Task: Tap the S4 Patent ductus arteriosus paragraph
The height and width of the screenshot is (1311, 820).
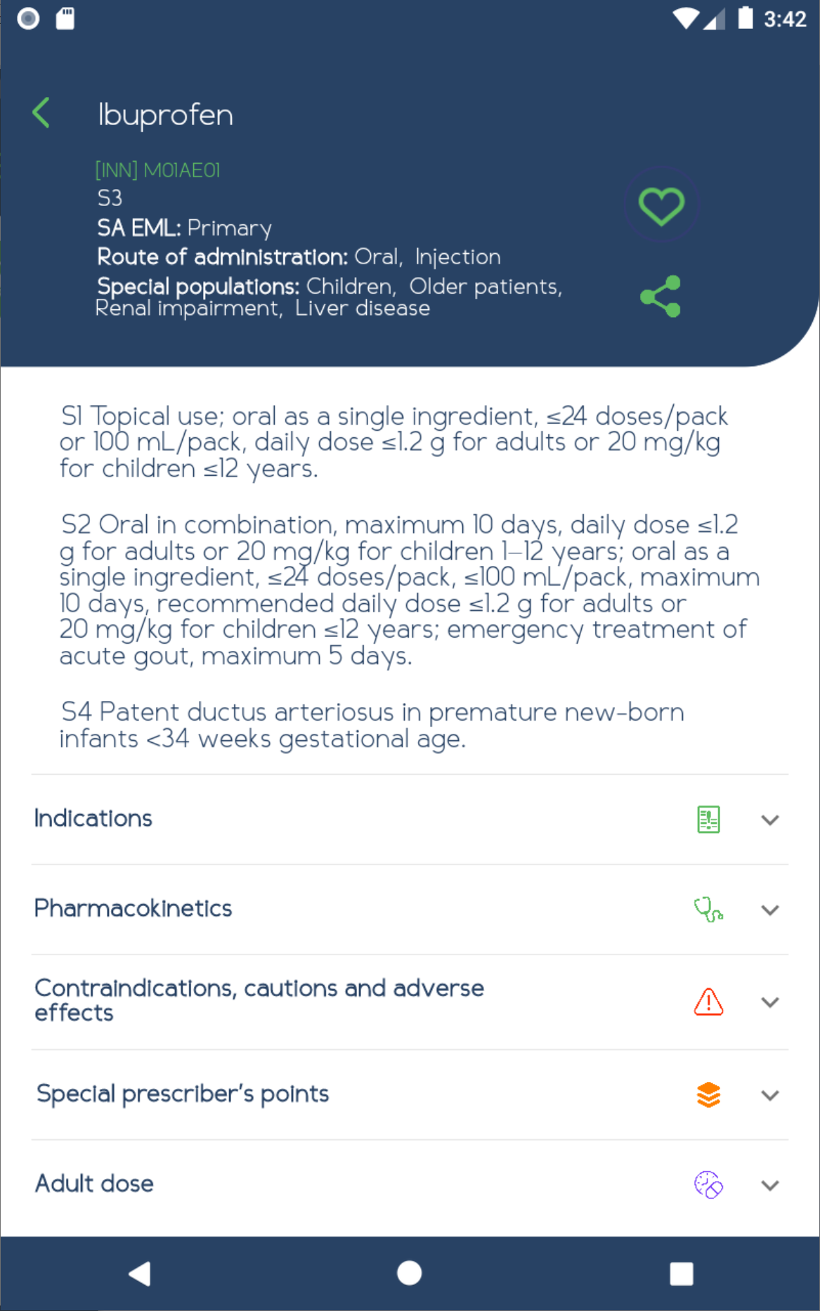Action: (372, 725)
